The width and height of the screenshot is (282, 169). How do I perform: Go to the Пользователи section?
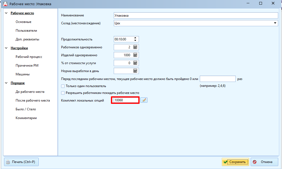[x=26, y=31]
